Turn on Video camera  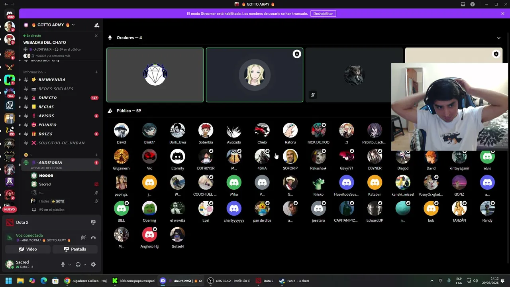pos(28,249)
